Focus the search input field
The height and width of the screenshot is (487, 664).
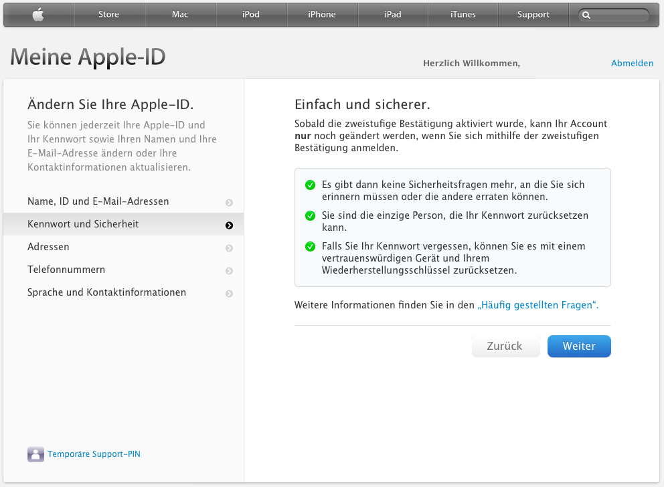614,15
